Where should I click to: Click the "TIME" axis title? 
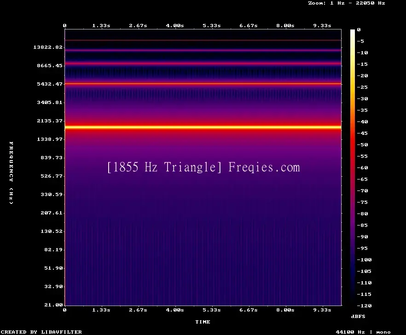point(203,322)
